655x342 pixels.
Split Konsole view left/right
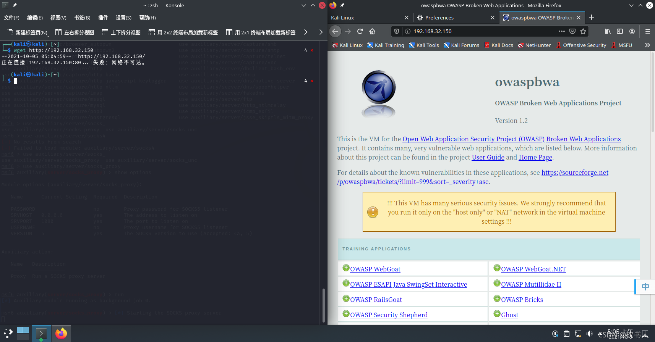(75, 32)
